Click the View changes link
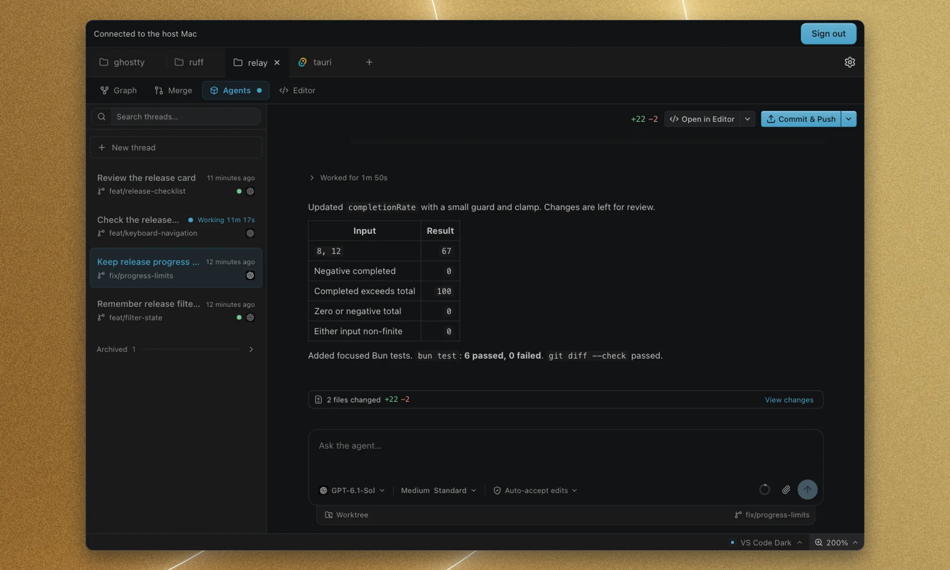 point(789,399)
